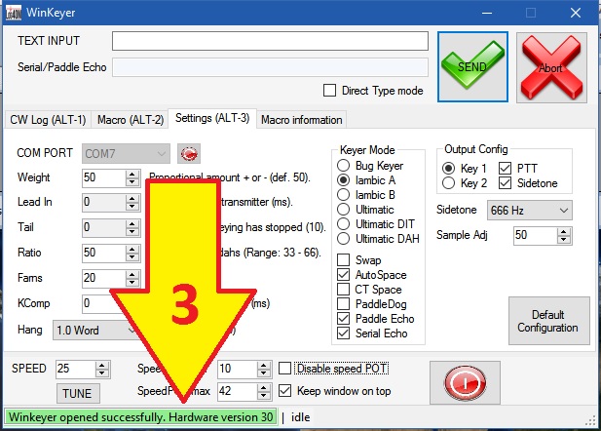Open the Sidetone frequency dropdown
Image resolution: width=601 pixels, height=431 pixels.
tap(530, 210)
